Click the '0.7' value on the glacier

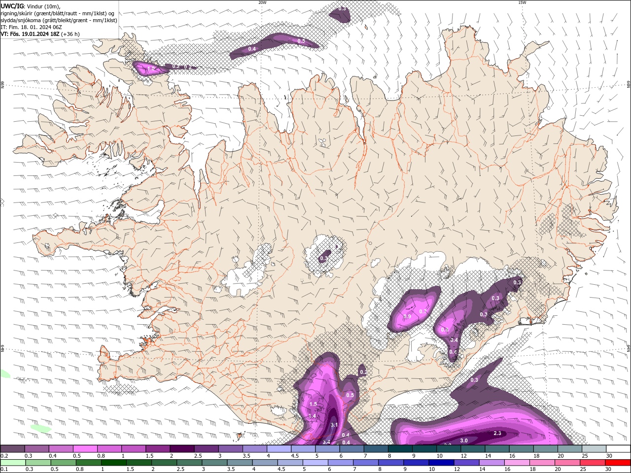pyautogui.click(x=422, y=311)
